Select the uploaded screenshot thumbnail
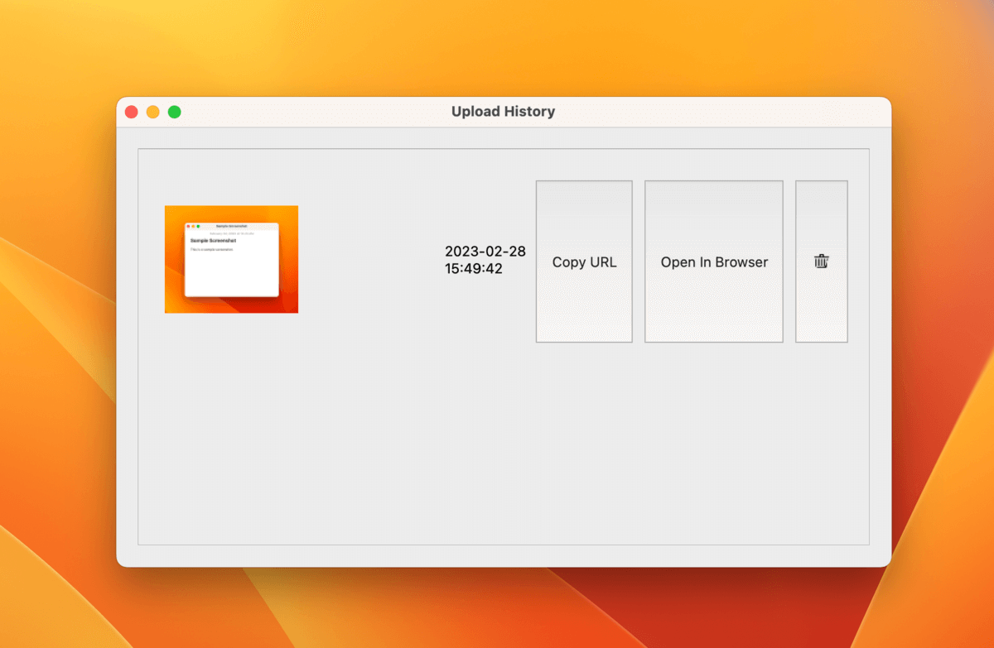The width and height of the screenshot is (994, 648). [231, 259]
